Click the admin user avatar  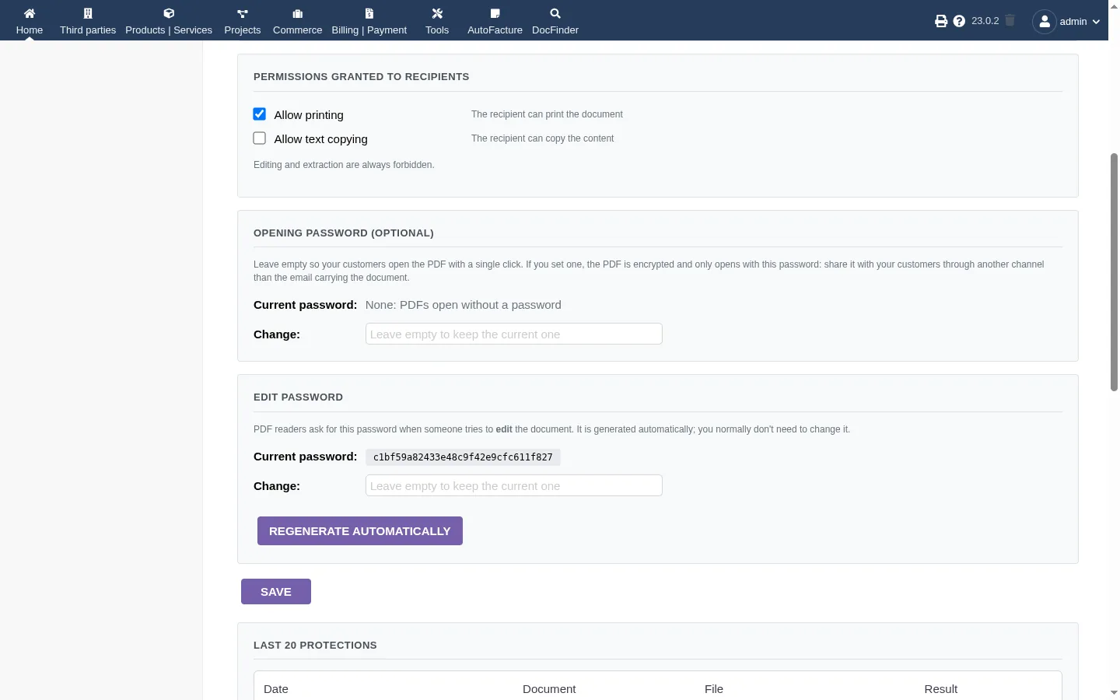(1045, 21)
